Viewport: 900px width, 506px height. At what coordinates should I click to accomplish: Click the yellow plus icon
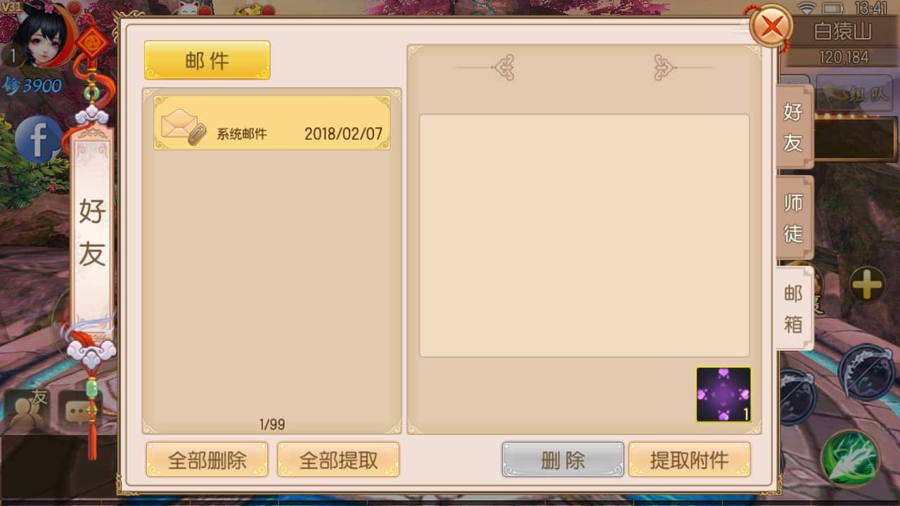click(x=867, y=285)
